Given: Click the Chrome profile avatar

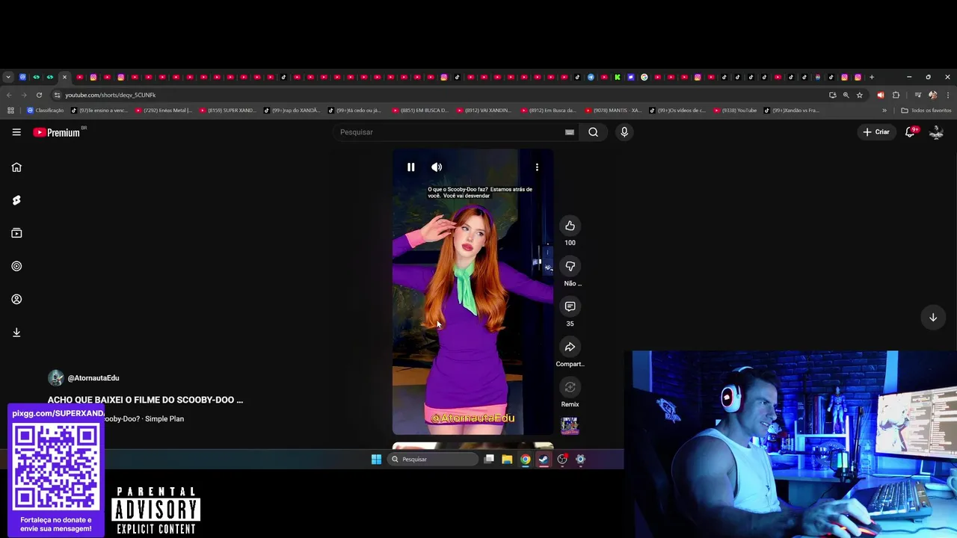Looking at the screenshot, I should click(932, 95).
